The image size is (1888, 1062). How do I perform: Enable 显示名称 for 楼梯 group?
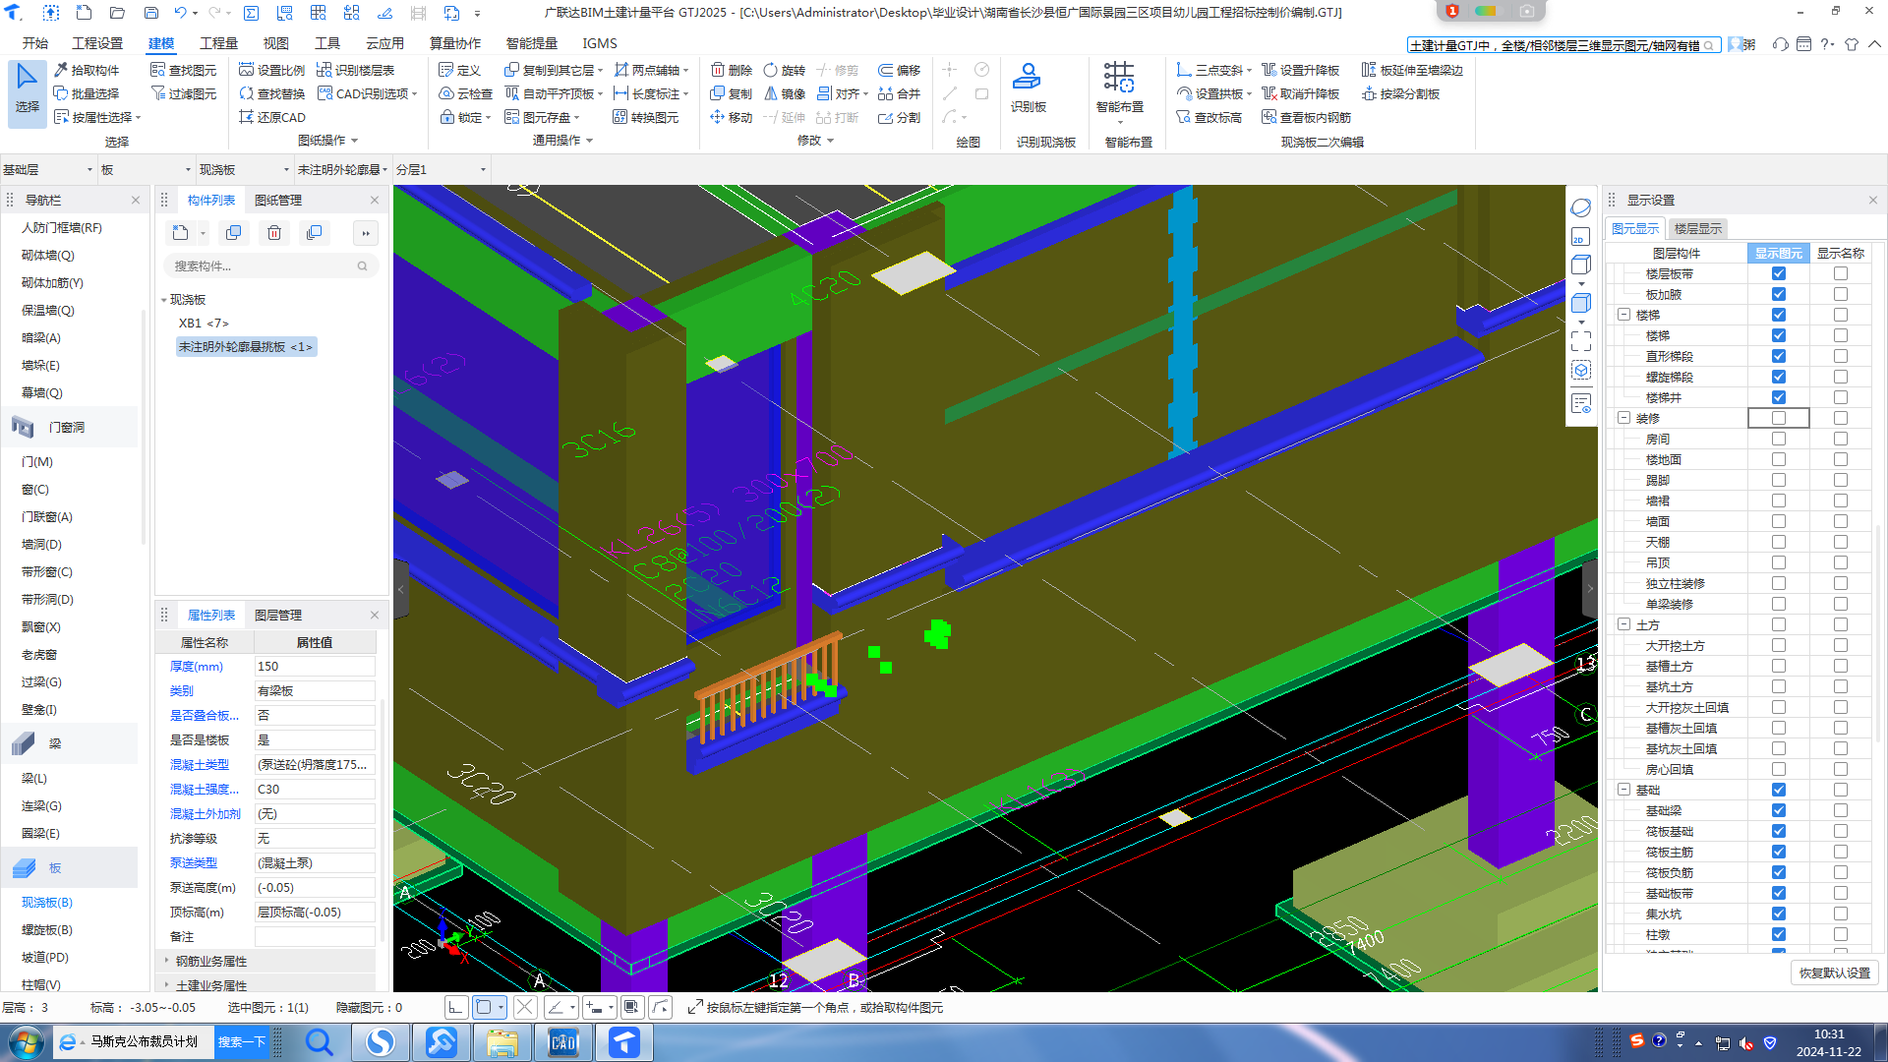tap(1840, 315)
